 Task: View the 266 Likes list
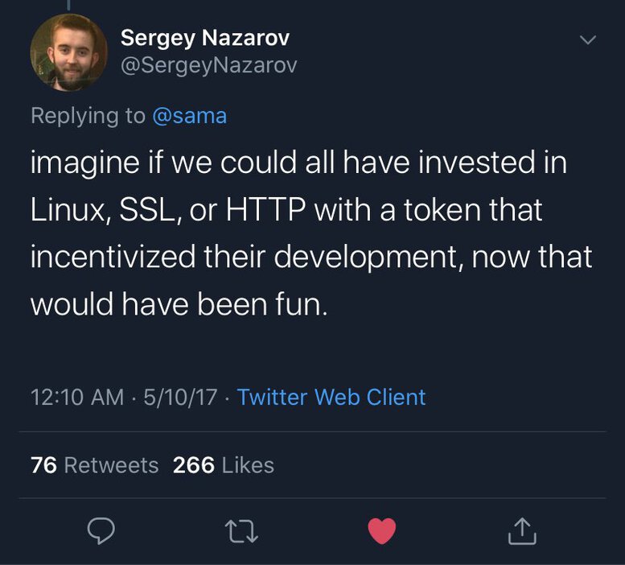tap(223, 465)
